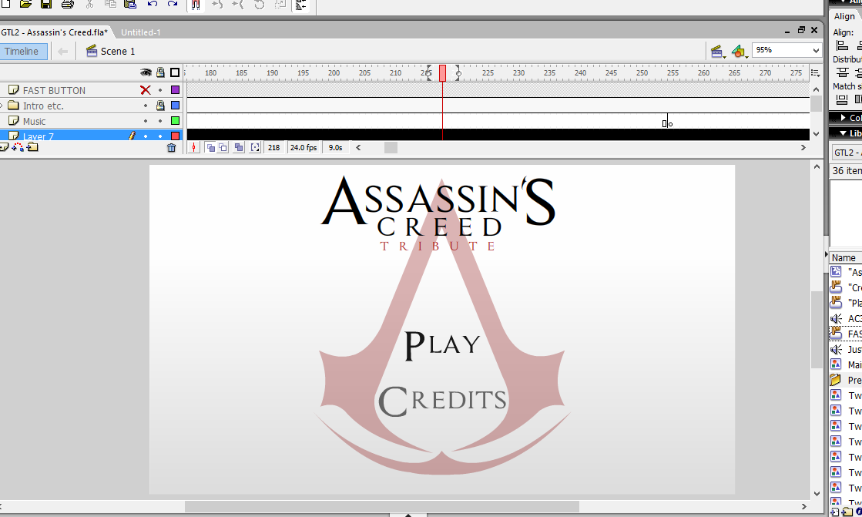Click the Play button on the stage
862x517 pixels.
pyautogui.click(x=442, y=345)
